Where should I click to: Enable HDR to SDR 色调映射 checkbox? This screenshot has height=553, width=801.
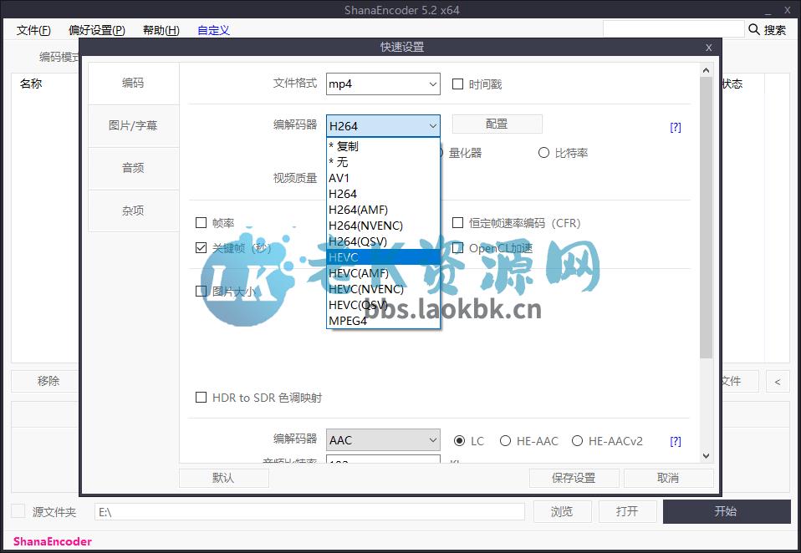(x=202, y=397)
